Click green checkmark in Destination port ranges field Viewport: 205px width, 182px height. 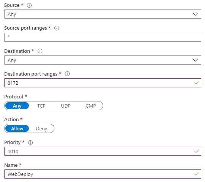[x=197, y=83]
